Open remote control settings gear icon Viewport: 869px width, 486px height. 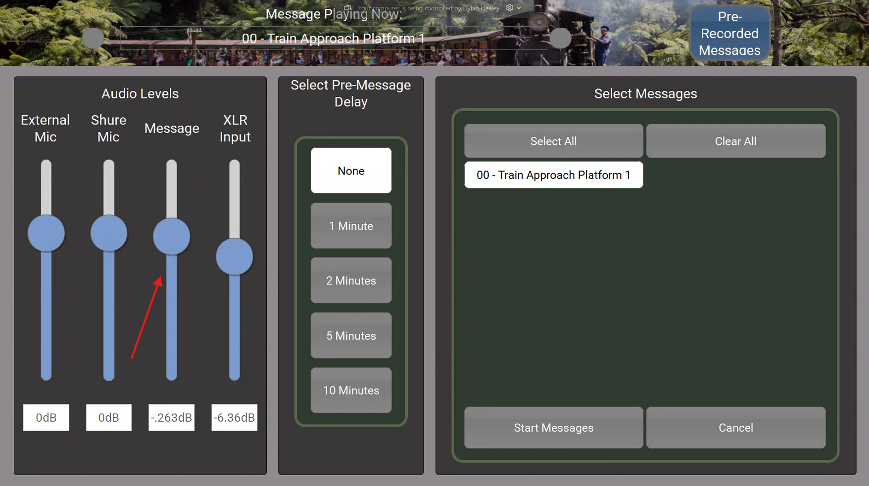point(509,8)
